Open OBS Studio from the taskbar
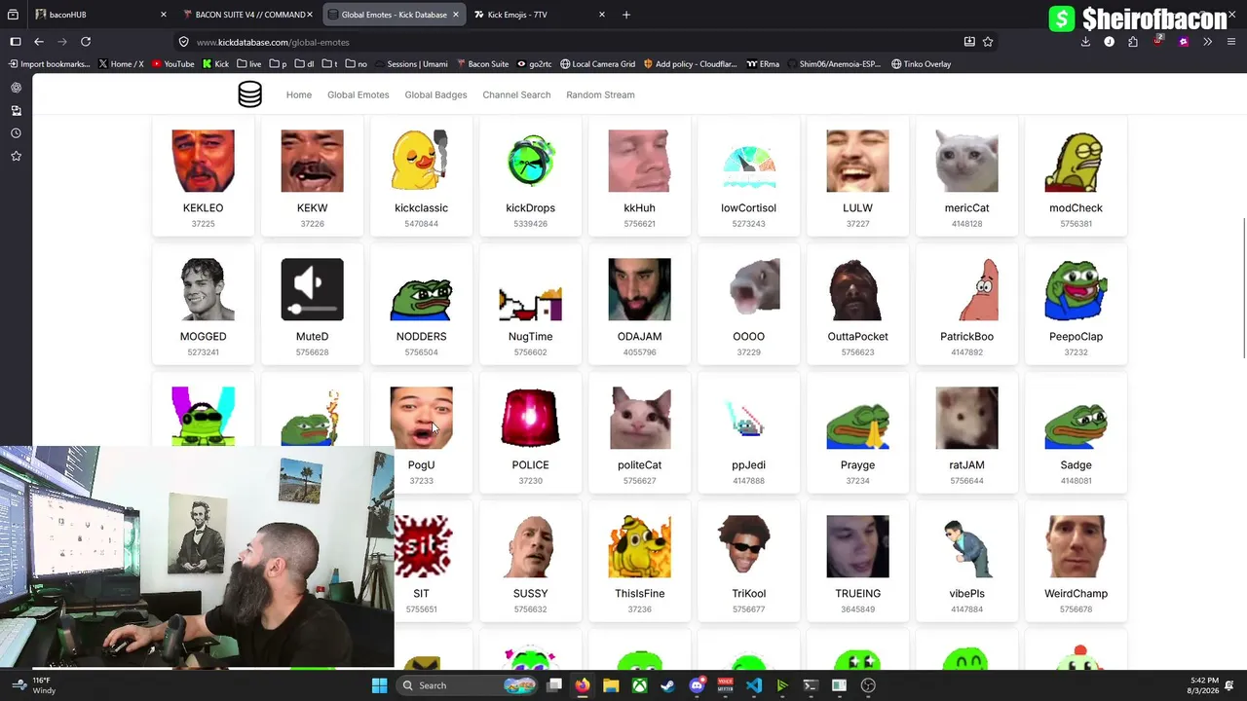1247x701 pixels. [868, 685]
